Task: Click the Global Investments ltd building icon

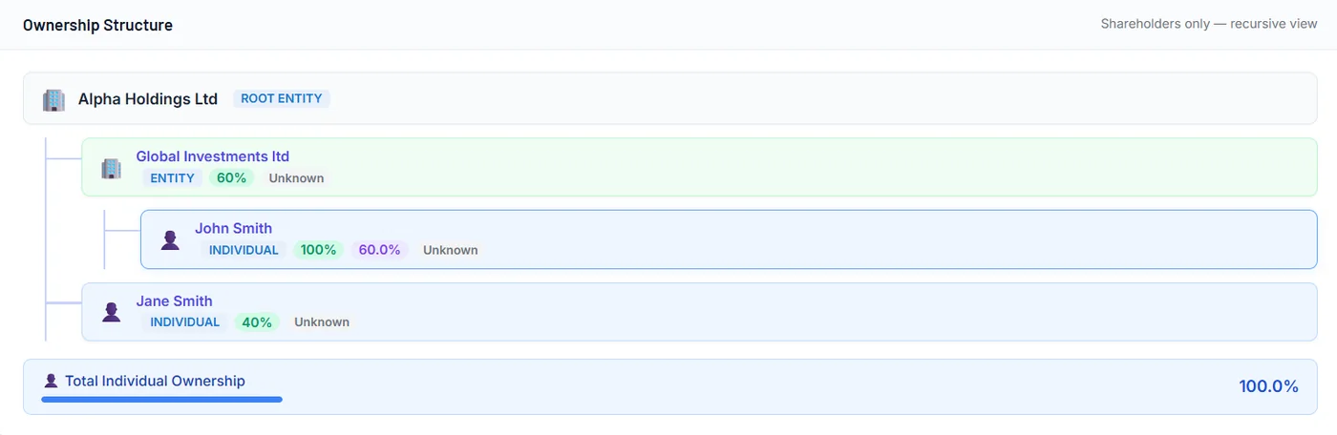Action: click(x=112, y=168)
